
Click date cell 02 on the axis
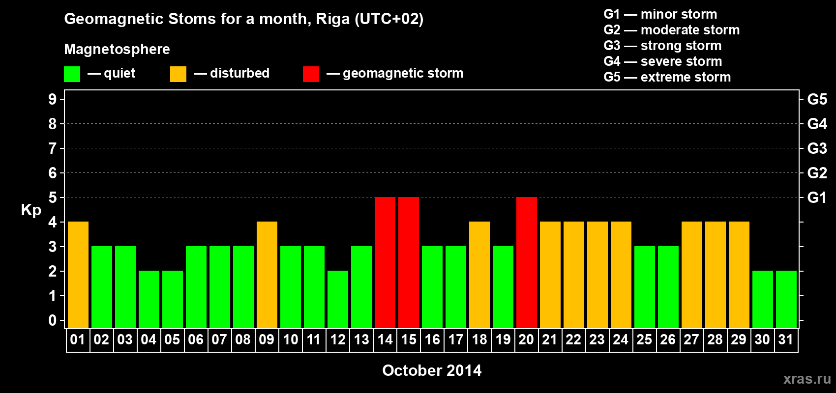pyautogui.click(x=101, y=340)
